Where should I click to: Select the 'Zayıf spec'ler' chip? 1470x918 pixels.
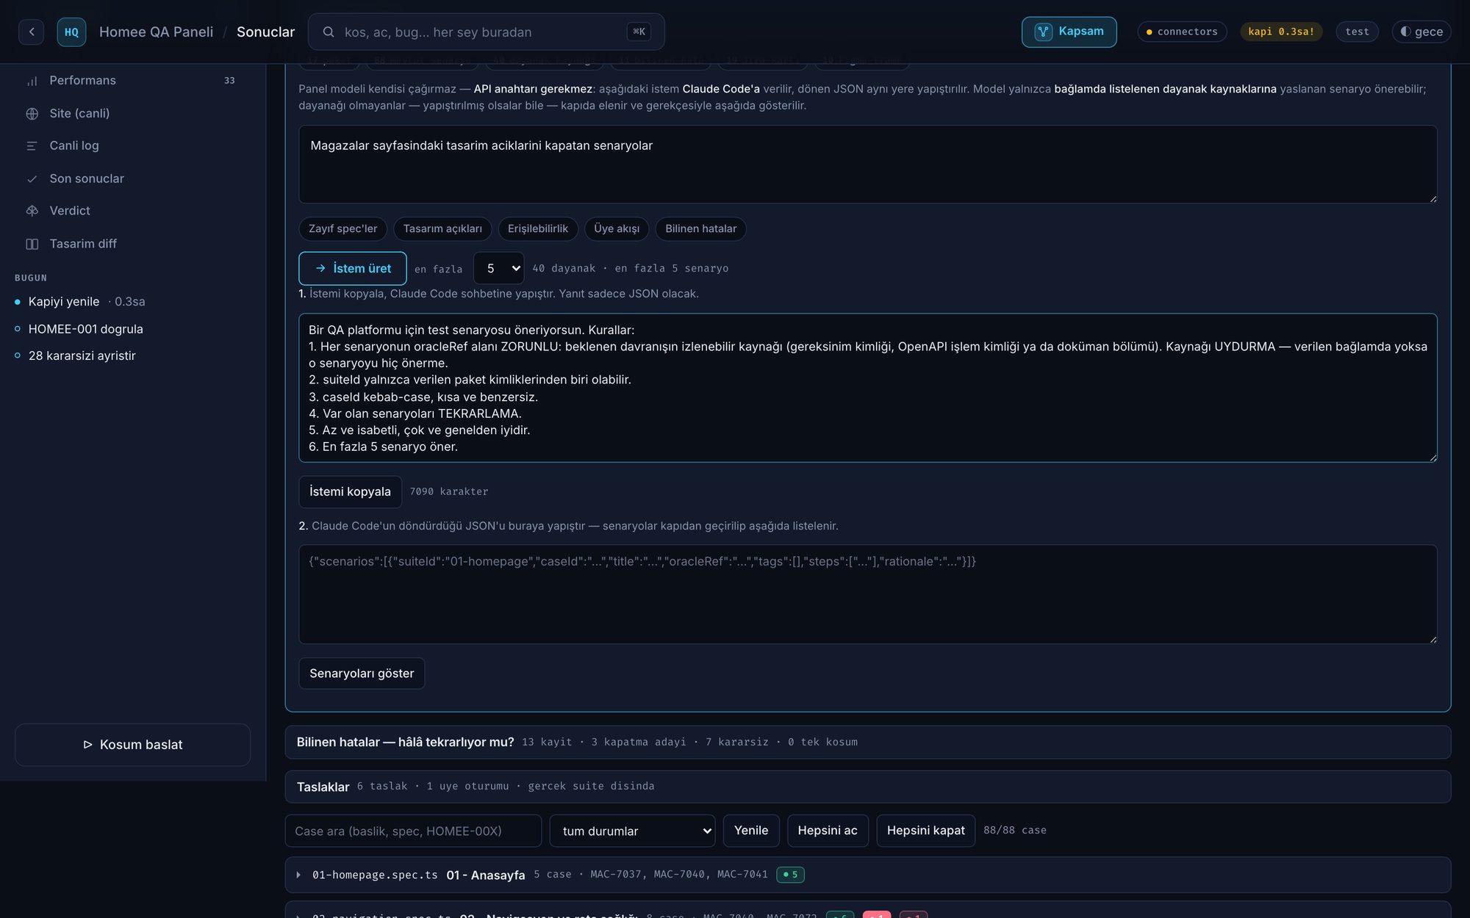tap(343, 228)
